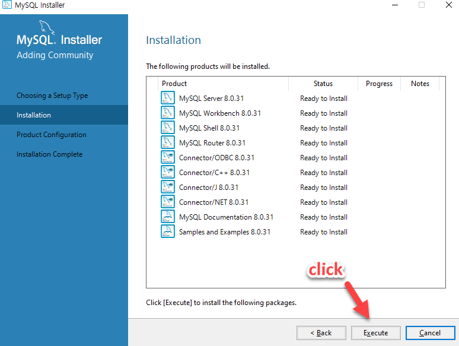The image size is (459, 346).
Task: Click Ready to Install status for MySQL Documentation
Action: 324,217
